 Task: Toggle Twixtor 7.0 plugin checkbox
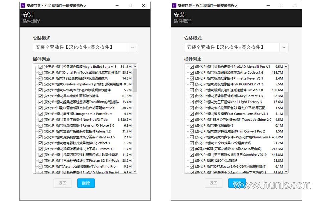192,90
